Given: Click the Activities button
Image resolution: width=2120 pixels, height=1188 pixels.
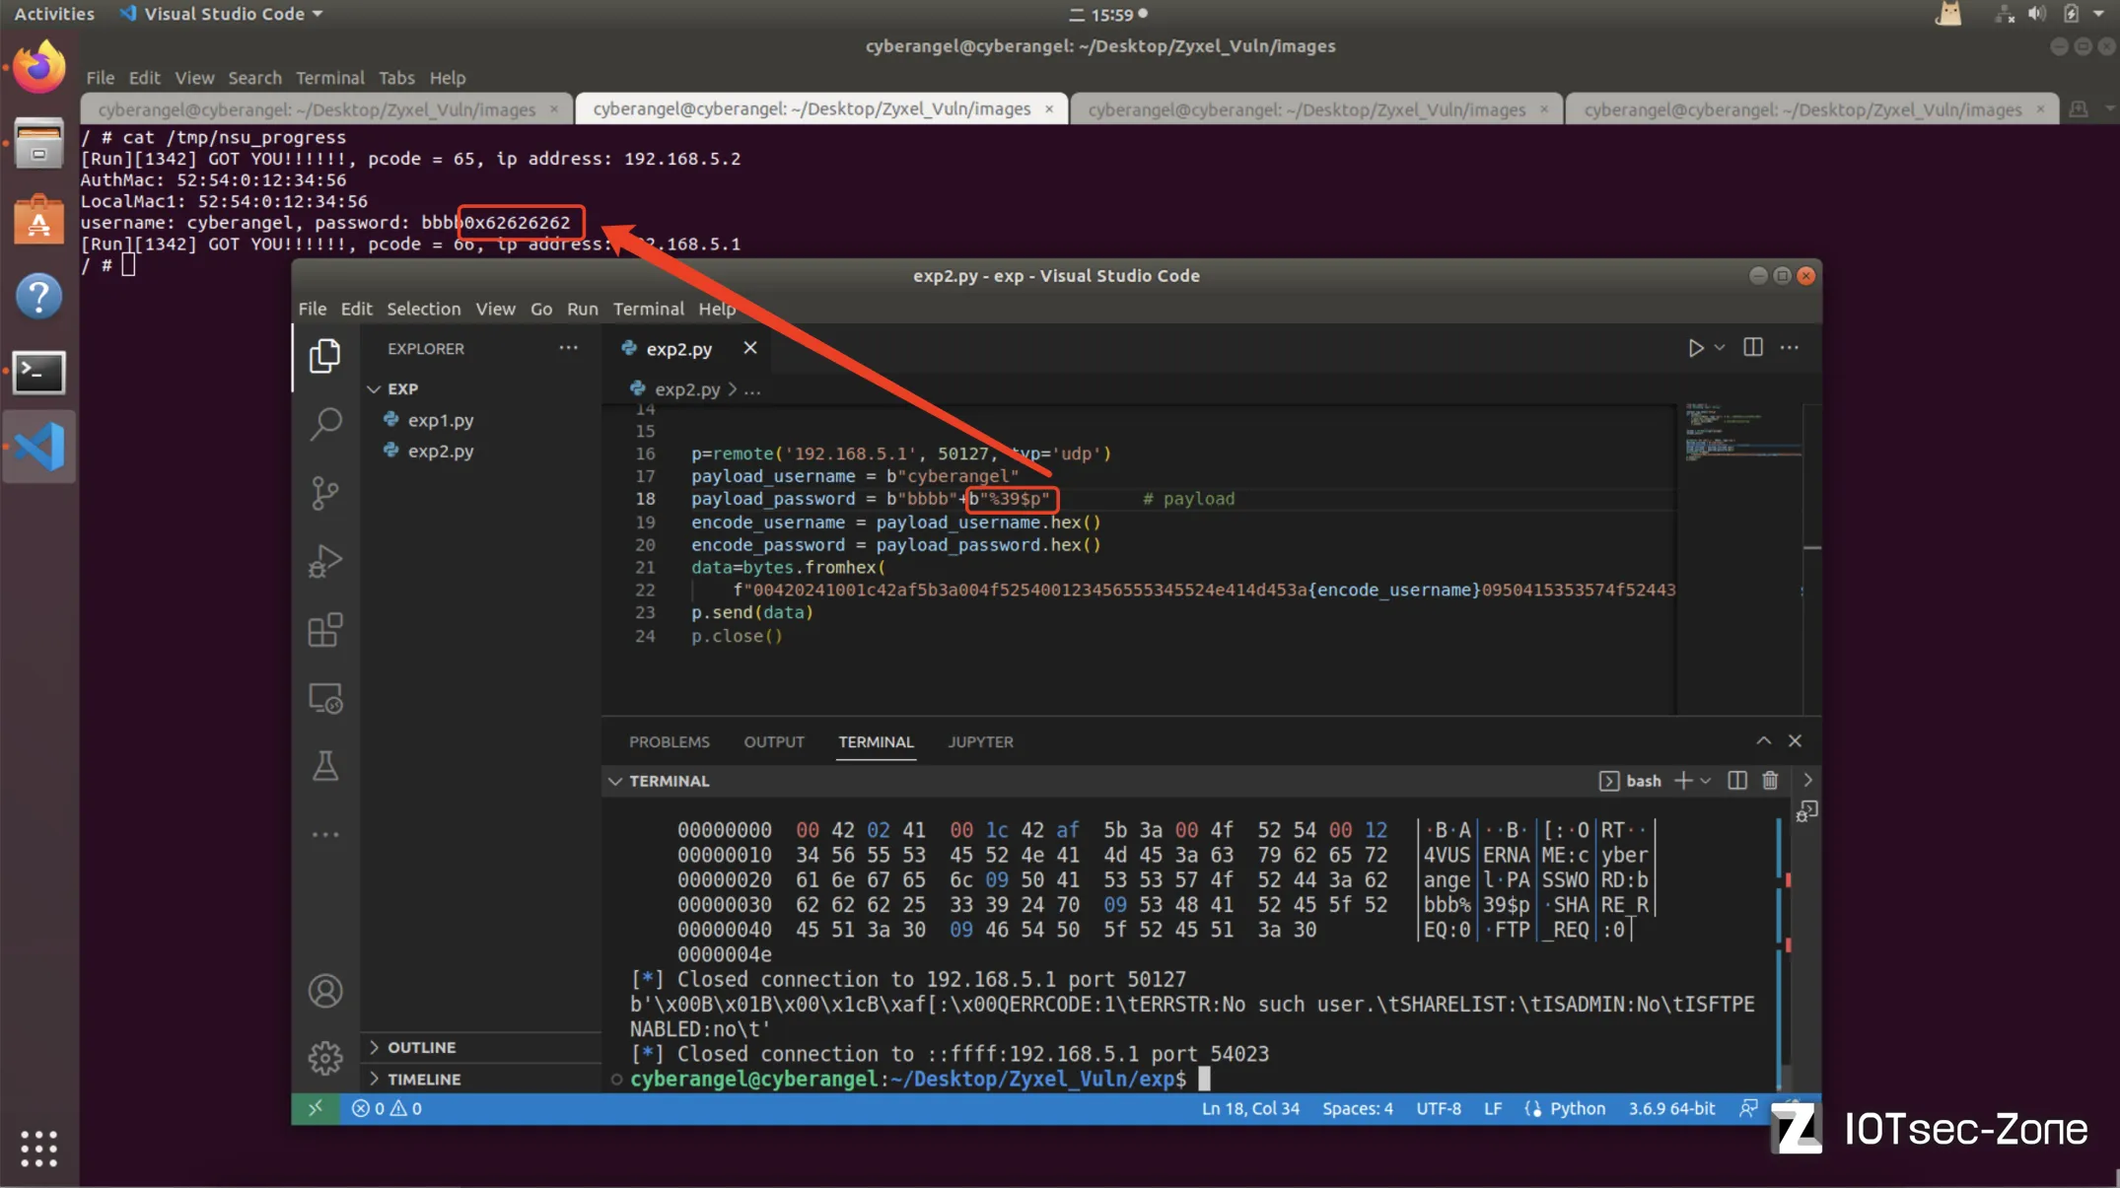Looking at the screenshot, I should (54, 14).
